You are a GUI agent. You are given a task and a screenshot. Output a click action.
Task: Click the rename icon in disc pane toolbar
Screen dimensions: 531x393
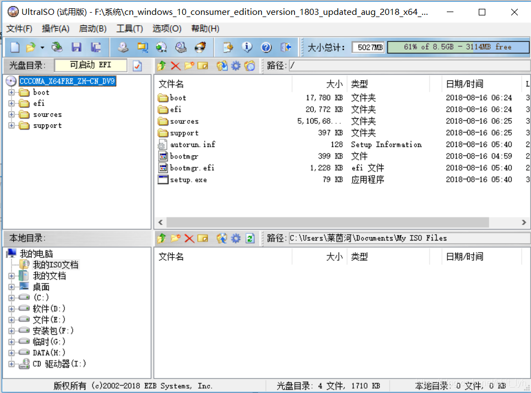[x=203, y=65]
